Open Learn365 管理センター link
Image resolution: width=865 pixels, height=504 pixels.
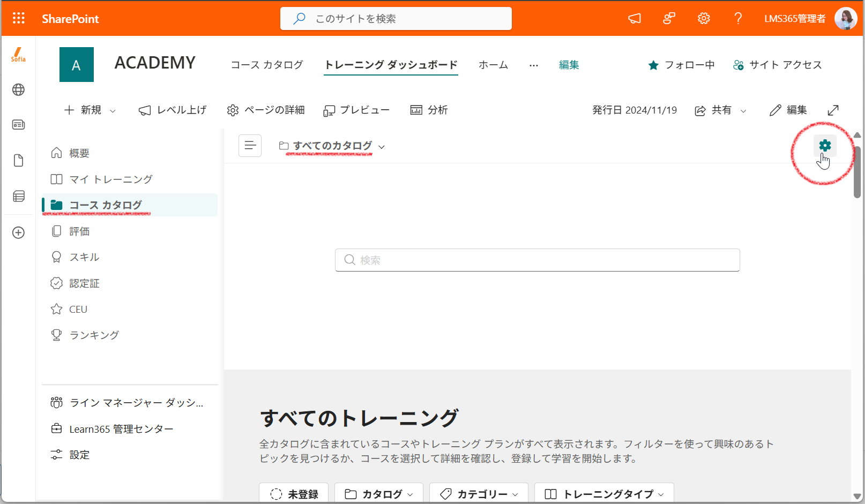pyautogui.click(x=130, y=429)
